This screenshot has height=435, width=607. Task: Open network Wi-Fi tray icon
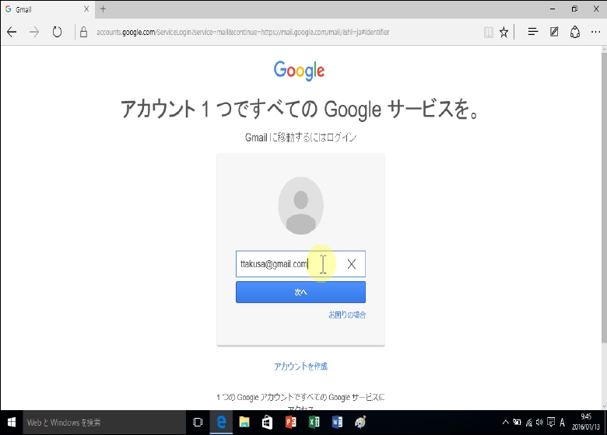[x=529, y=423]
